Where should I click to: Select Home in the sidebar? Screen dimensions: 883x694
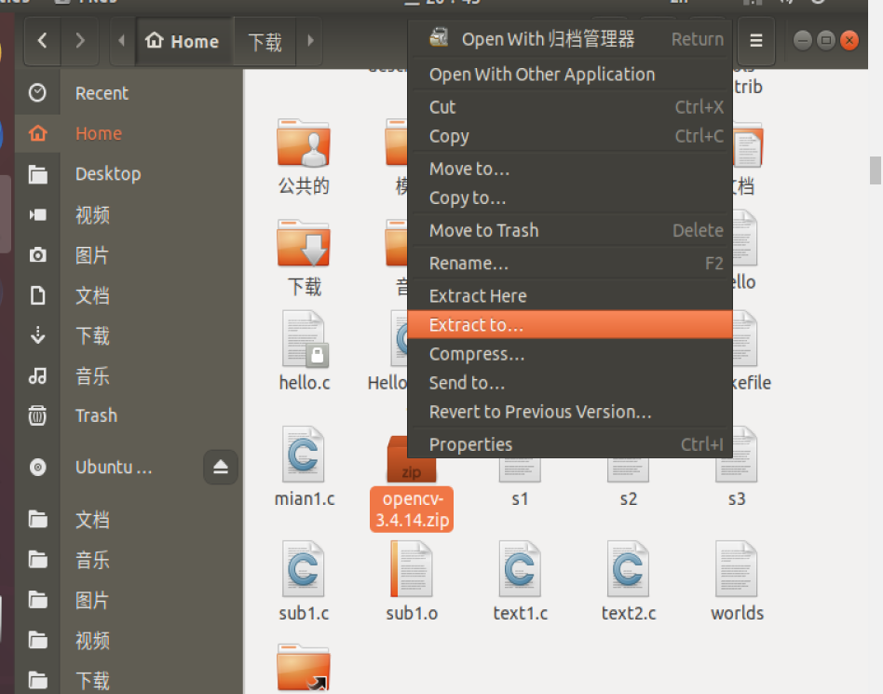click(x=99, y=133)
